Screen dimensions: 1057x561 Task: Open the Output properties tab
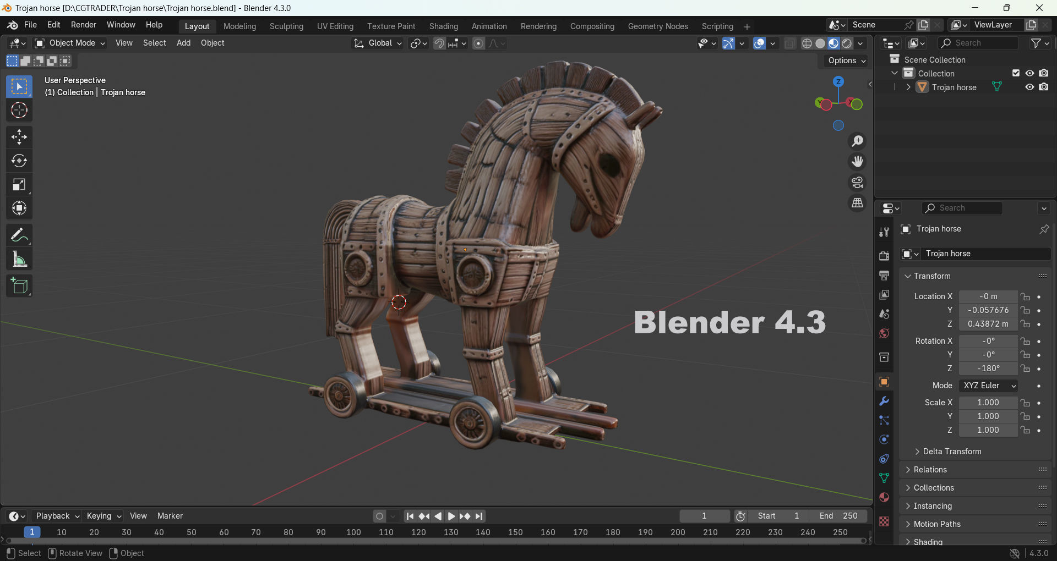[884, 275]
